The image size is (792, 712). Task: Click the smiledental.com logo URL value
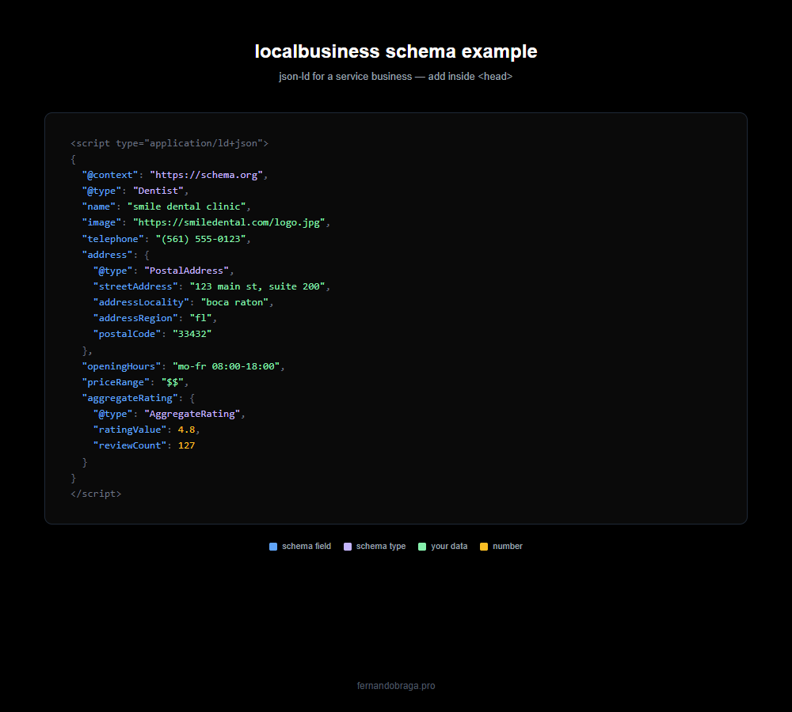(x=229, y=222)
